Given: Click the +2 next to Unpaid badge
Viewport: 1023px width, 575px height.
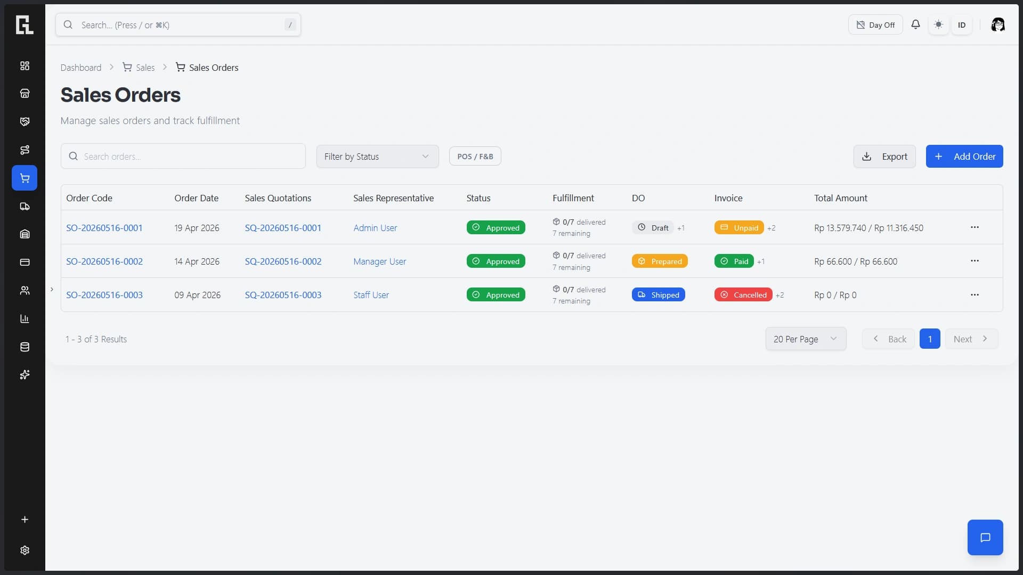Looking at the screenshot, I should point(772,228).
